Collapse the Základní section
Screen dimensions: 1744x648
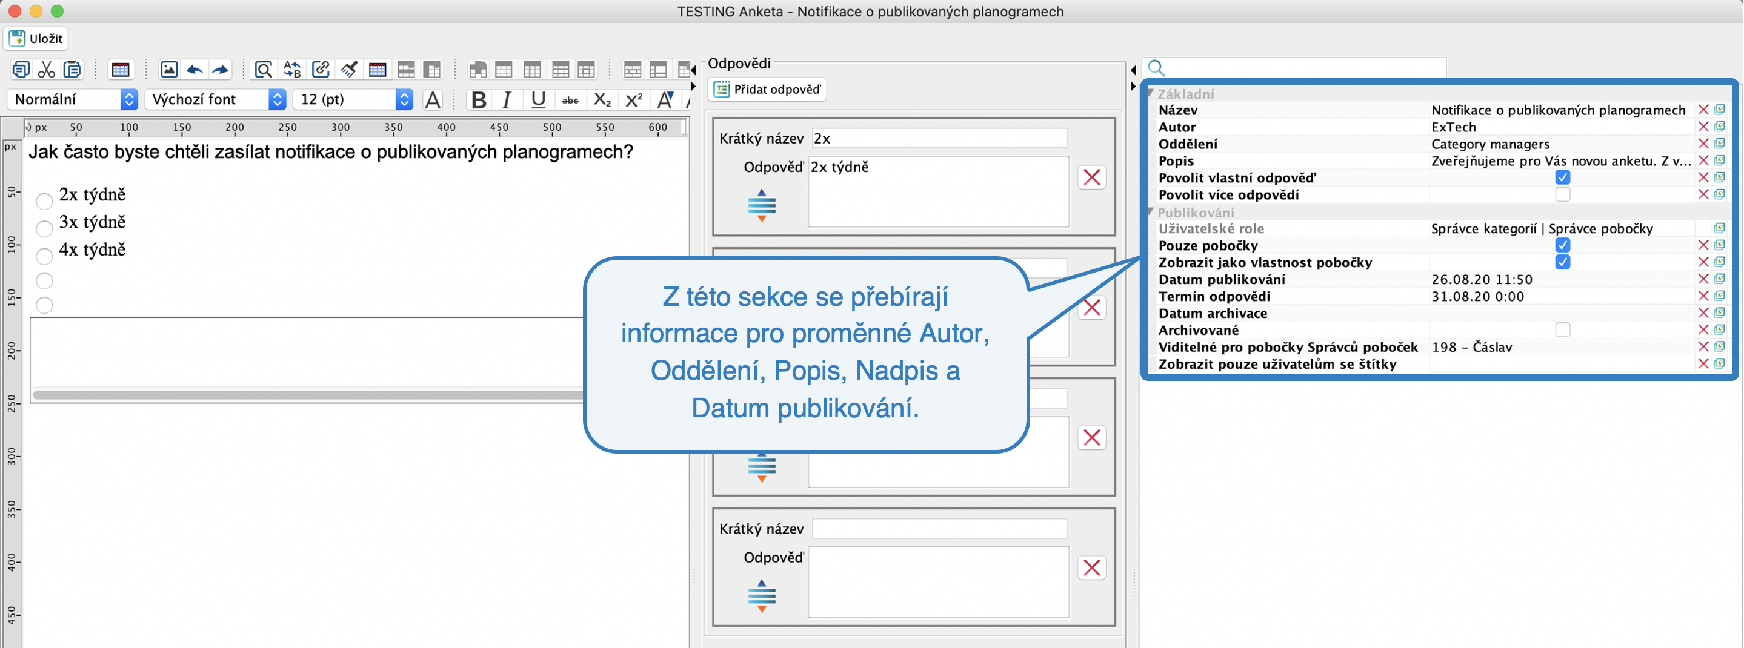(x=1151, y=93)
